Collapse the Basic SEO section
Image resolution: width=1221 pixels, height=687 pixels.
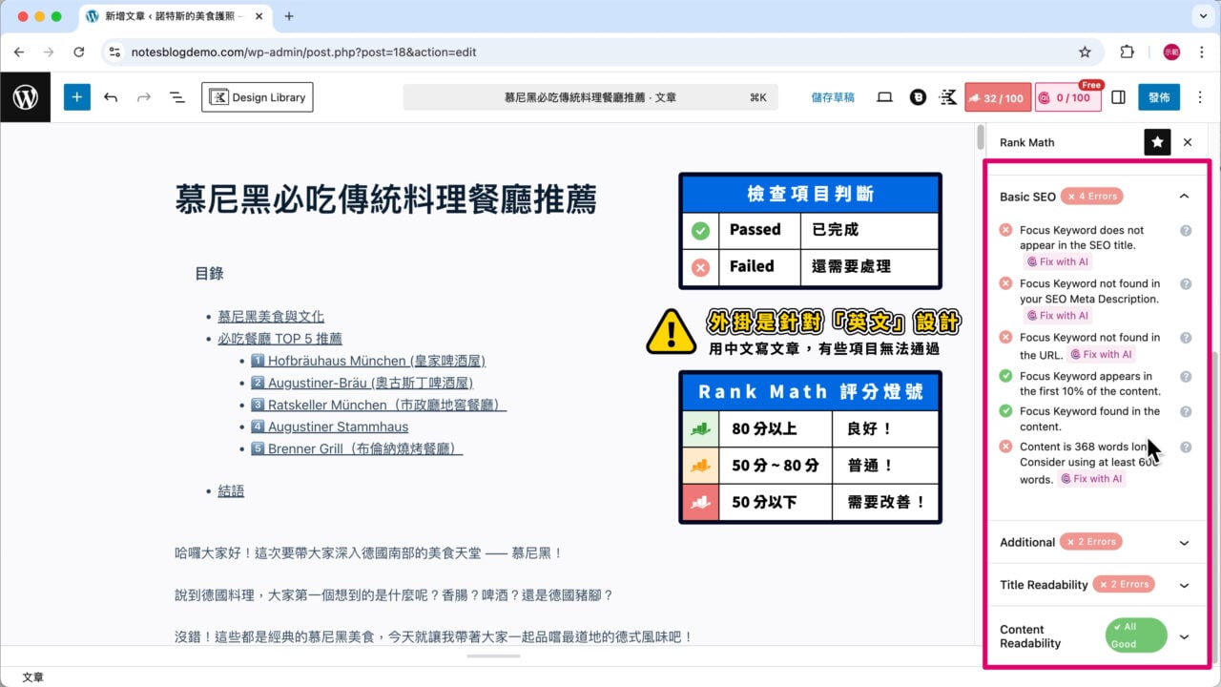coord(1184,196)
